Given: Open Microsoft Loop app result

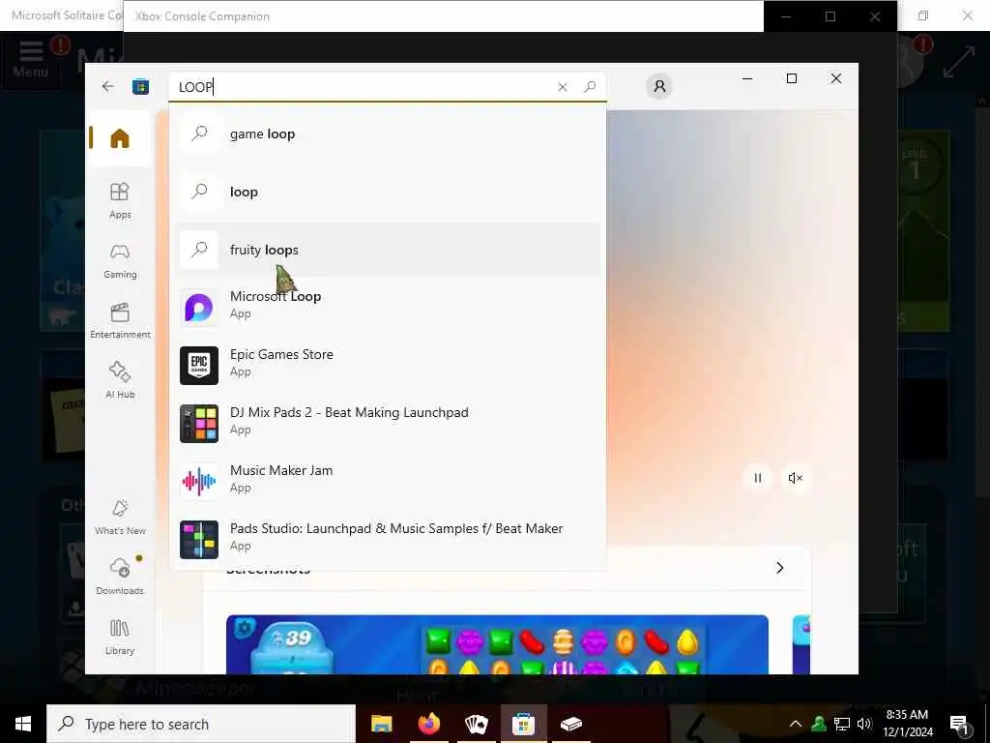Looking at the screenshot, I should [388, 307].
